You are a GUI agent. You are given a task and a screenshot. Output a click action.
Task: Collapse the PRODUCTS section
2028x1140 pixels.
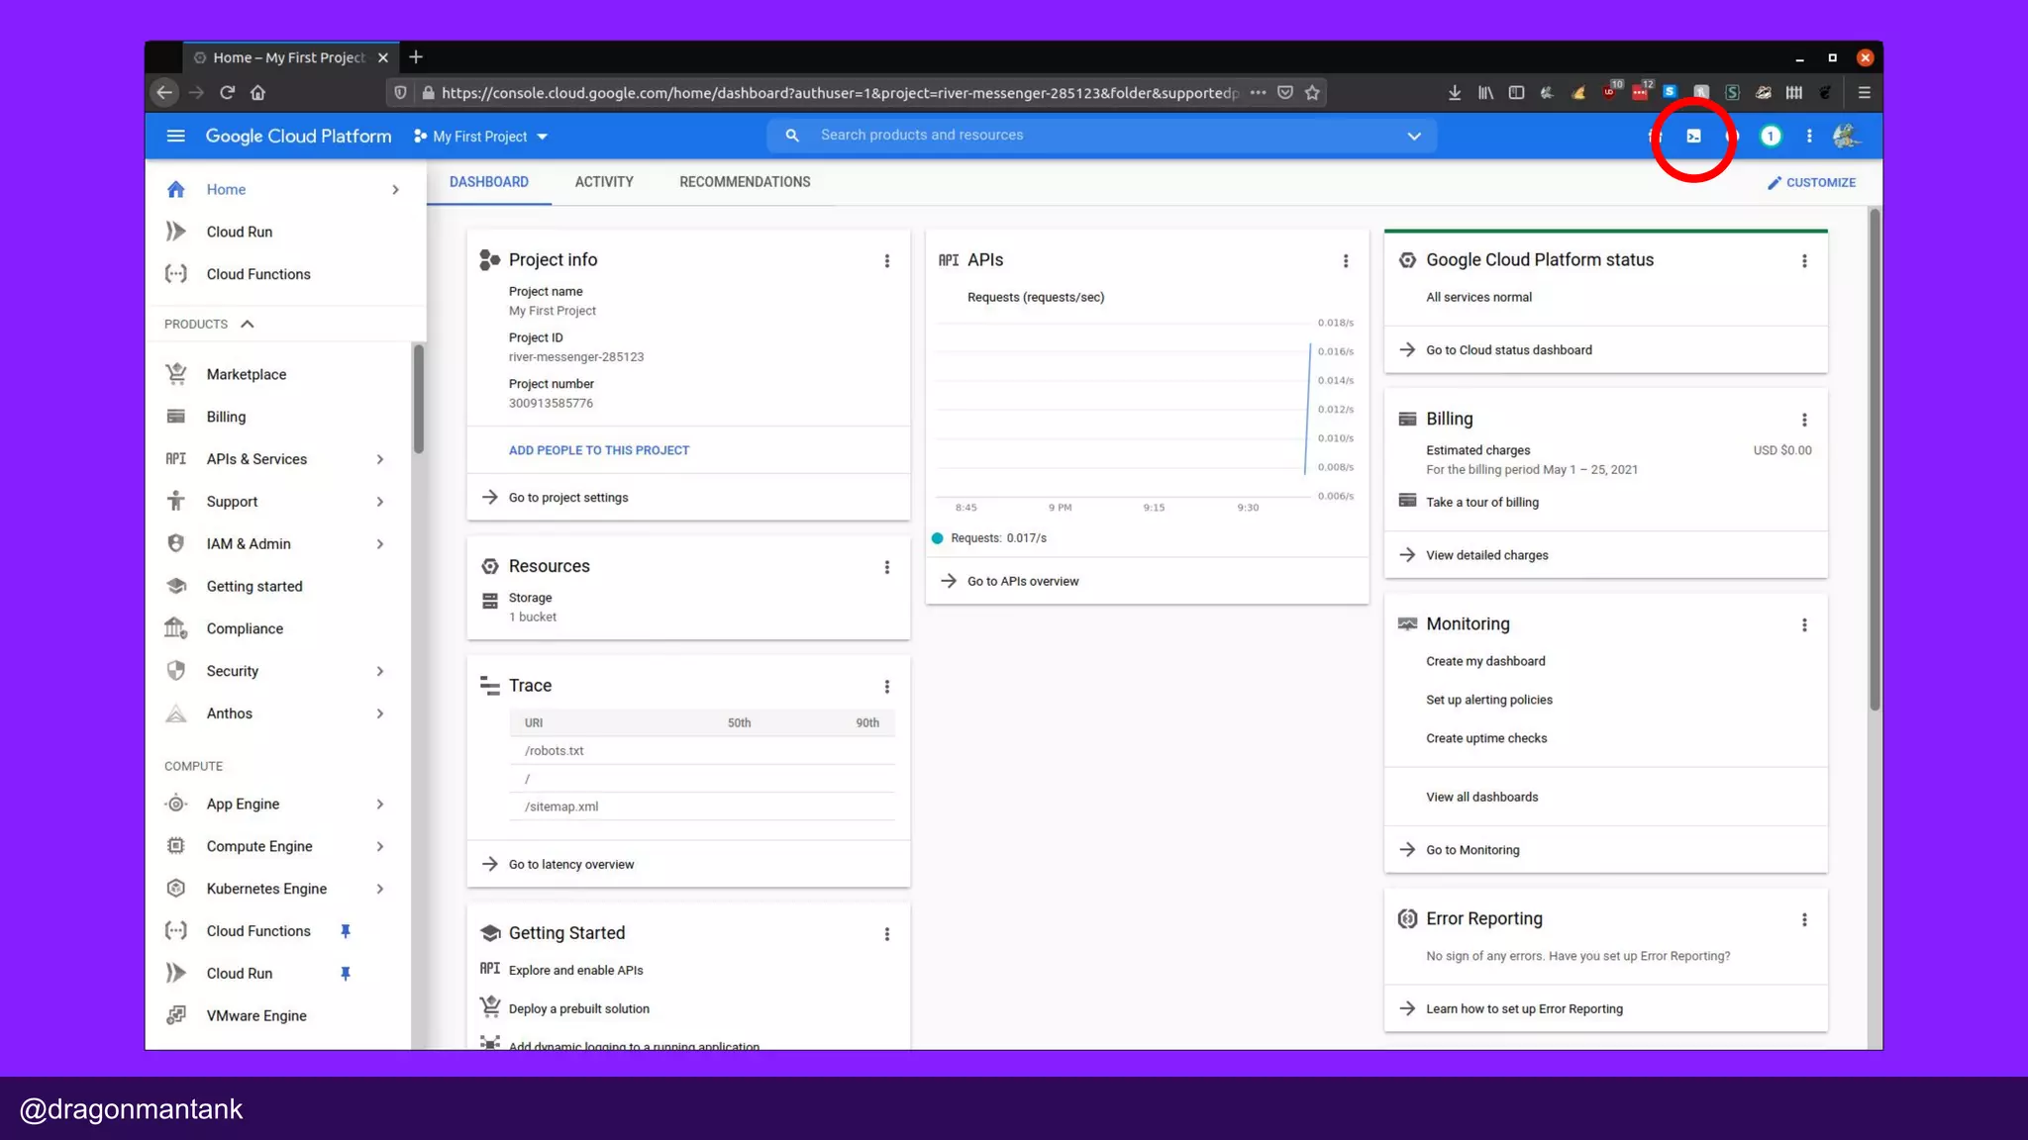(248, 325)
